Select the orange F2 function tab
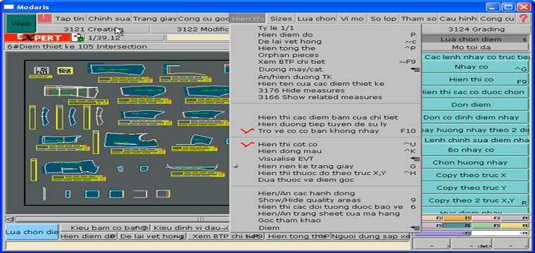Image resolution: width=535 pixels, height=253 pixels. click(457, 218)
